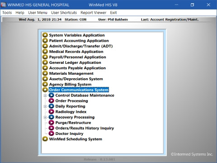Open the Report Viewer menu
This screenshot has width=217, height=163.
[x=94, y=13]
